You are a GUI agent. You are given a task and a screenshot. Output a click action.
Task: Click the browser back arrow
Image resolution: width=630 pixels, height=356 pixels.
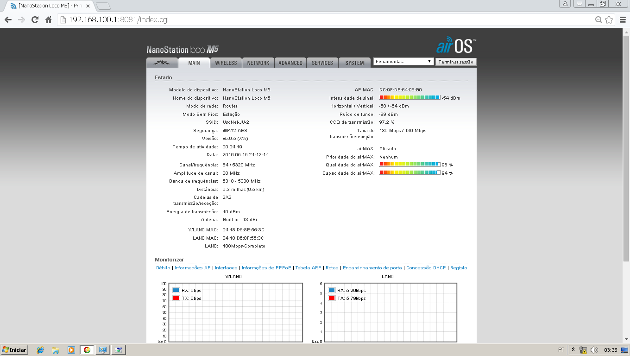click(8, 20)
